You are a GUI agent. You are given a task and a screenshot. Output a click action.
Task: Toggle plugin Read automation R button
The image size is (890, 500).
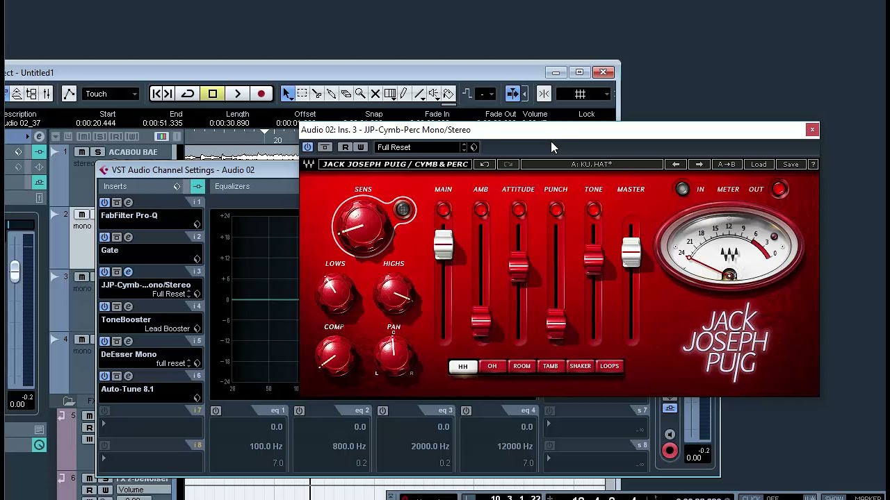pyautogui.click(x=346, y=147)
